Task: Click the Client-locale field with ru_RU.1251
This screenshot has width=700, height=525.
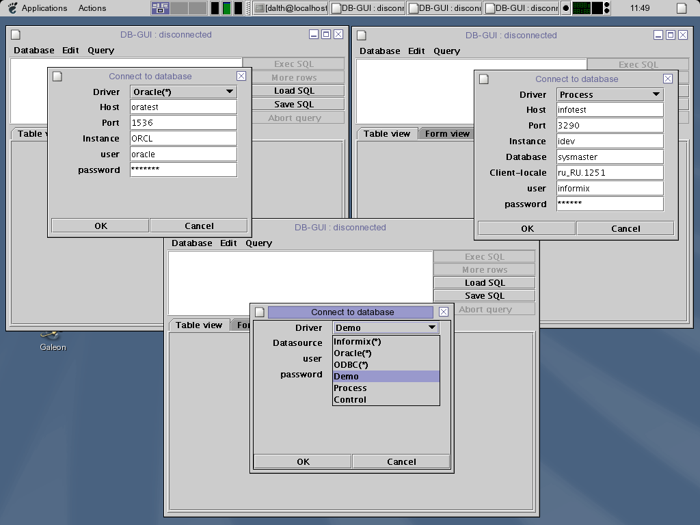Action: coord(610,173)
